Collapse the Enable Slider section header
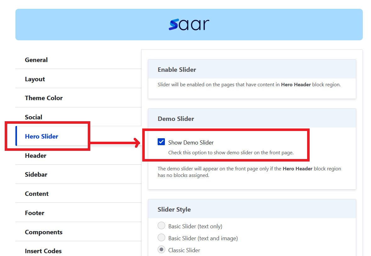 point(177,70)
